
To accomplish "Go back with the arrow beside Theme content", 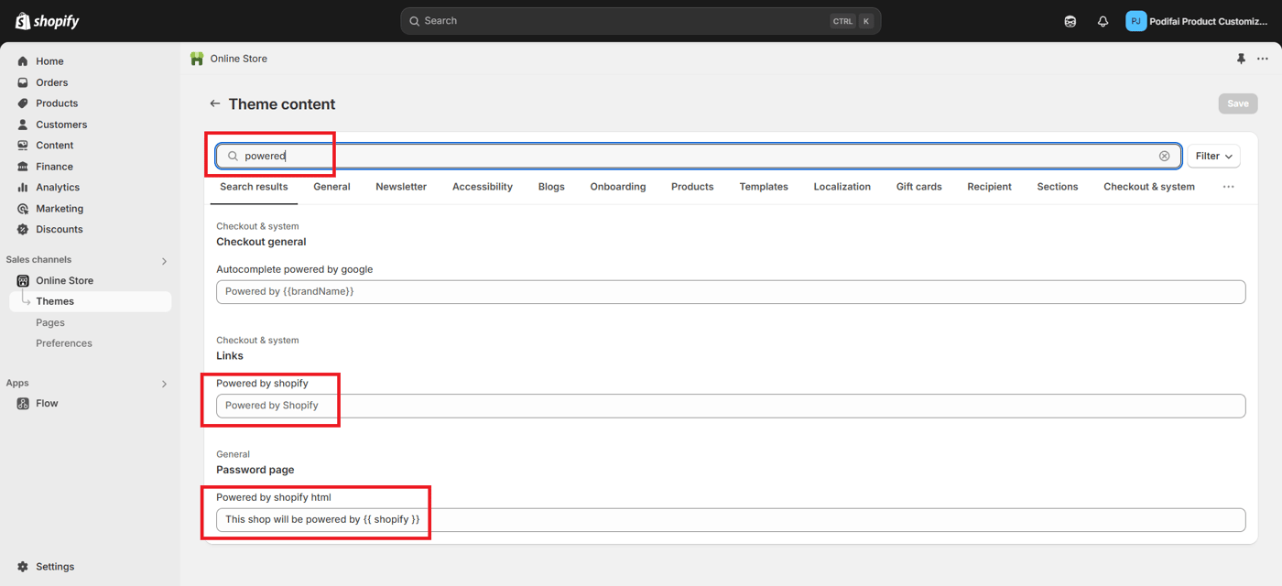I will click(x=215, y=104).
